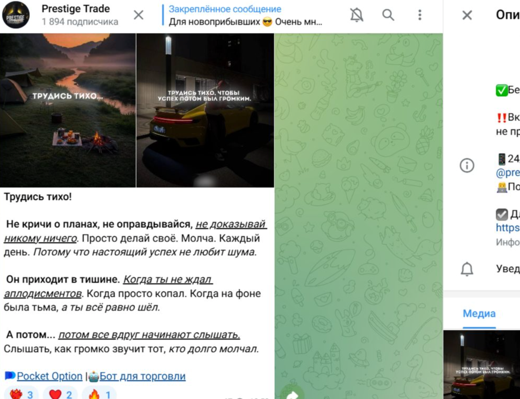
Task: Dismiss the pinned message with the X
Action: pos(139,15)
